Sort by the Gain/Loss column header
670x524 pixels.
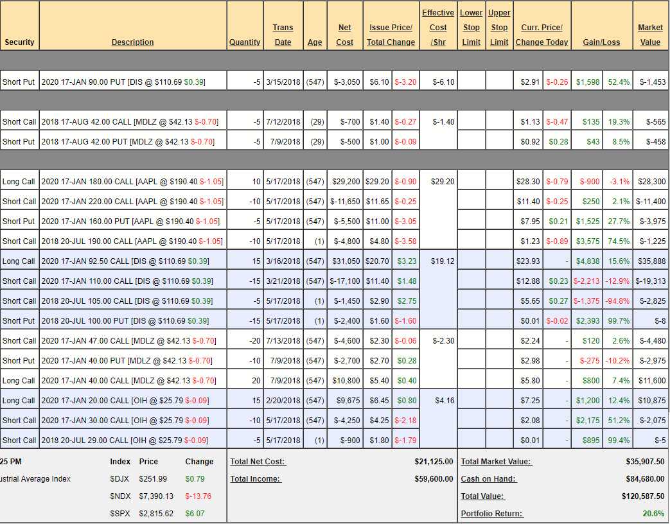click(601, 42)
